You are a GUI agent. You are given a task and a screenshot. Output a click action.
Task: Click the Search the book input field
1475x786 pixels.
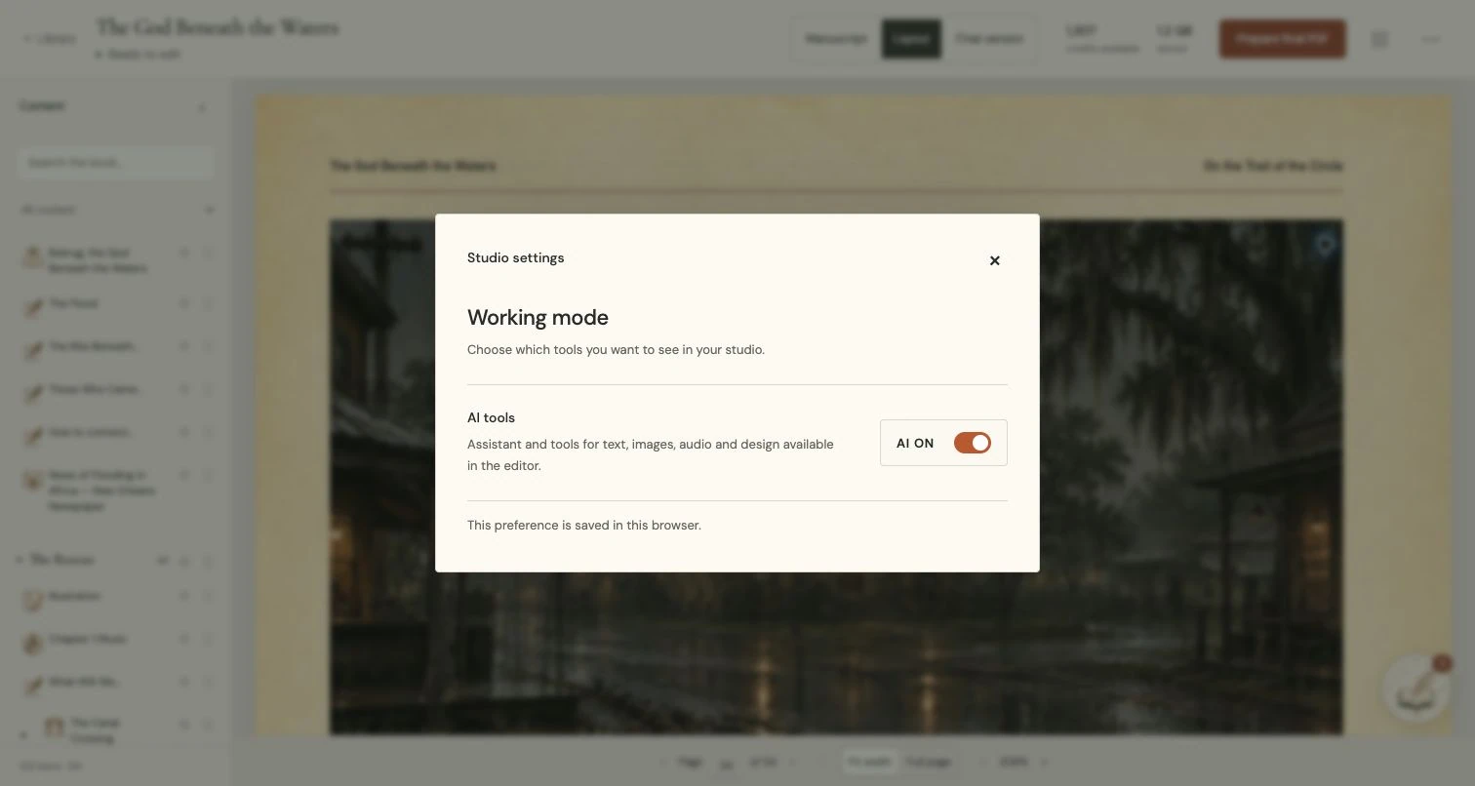coord(116,162)
